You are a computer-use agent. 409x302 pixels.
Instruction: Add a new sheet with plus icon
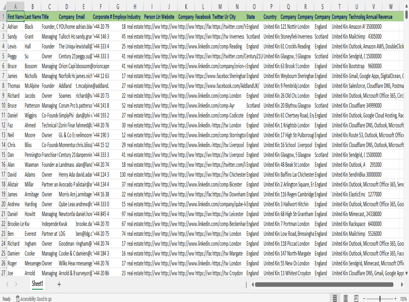[x=59, y=284]
